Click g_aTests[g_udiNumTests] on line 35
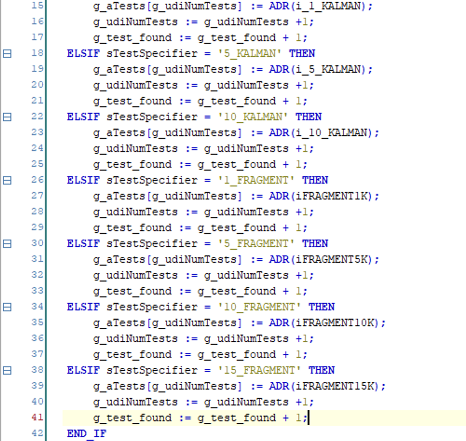Screen dimensions: 466x441 [x=168, y=323]
